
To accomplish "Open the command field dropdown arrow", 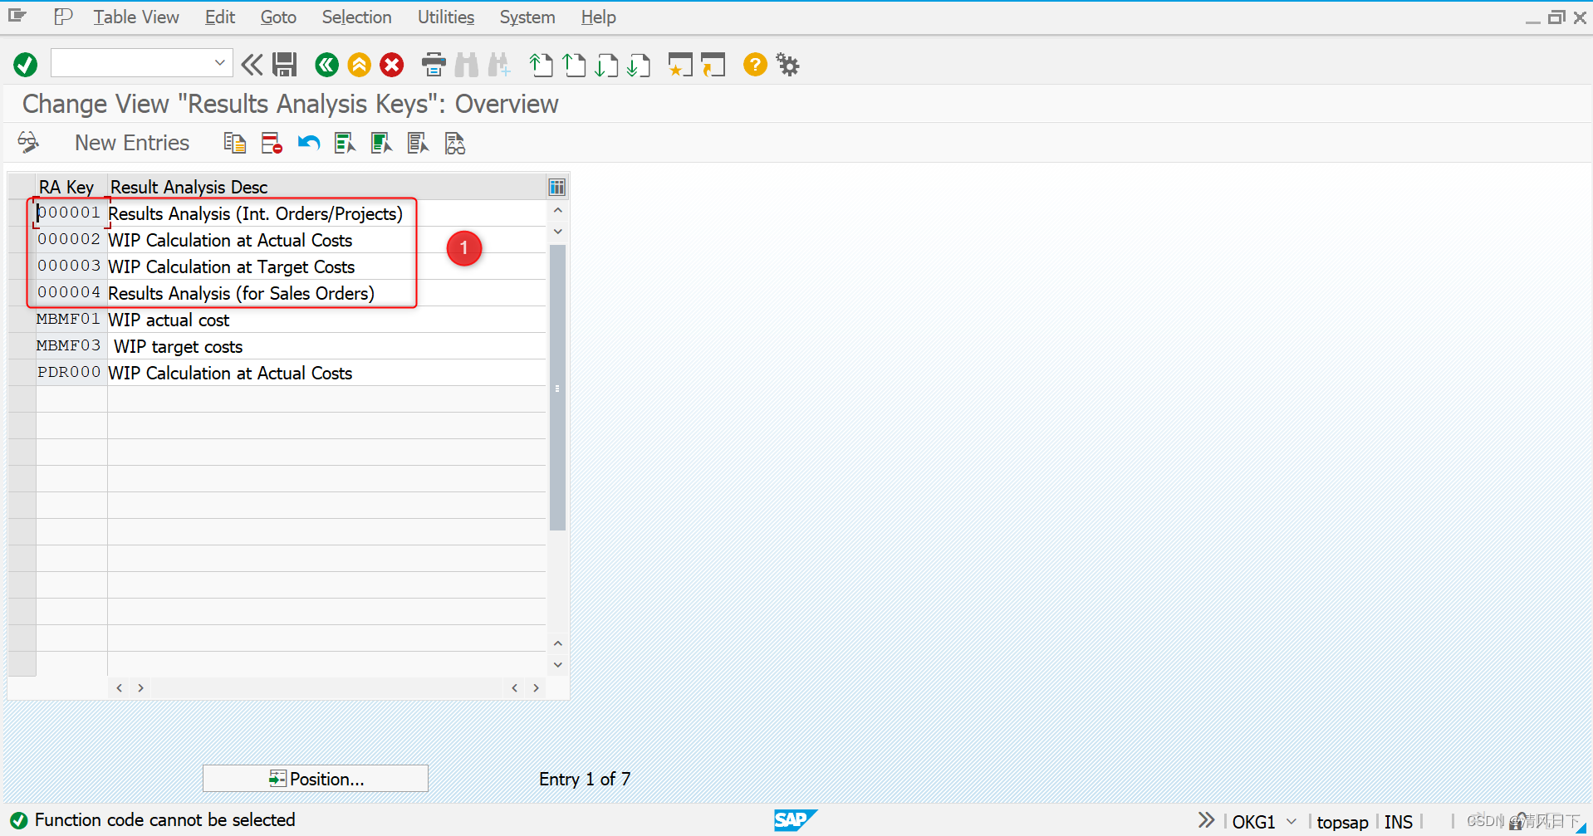I will click(219, 63).
